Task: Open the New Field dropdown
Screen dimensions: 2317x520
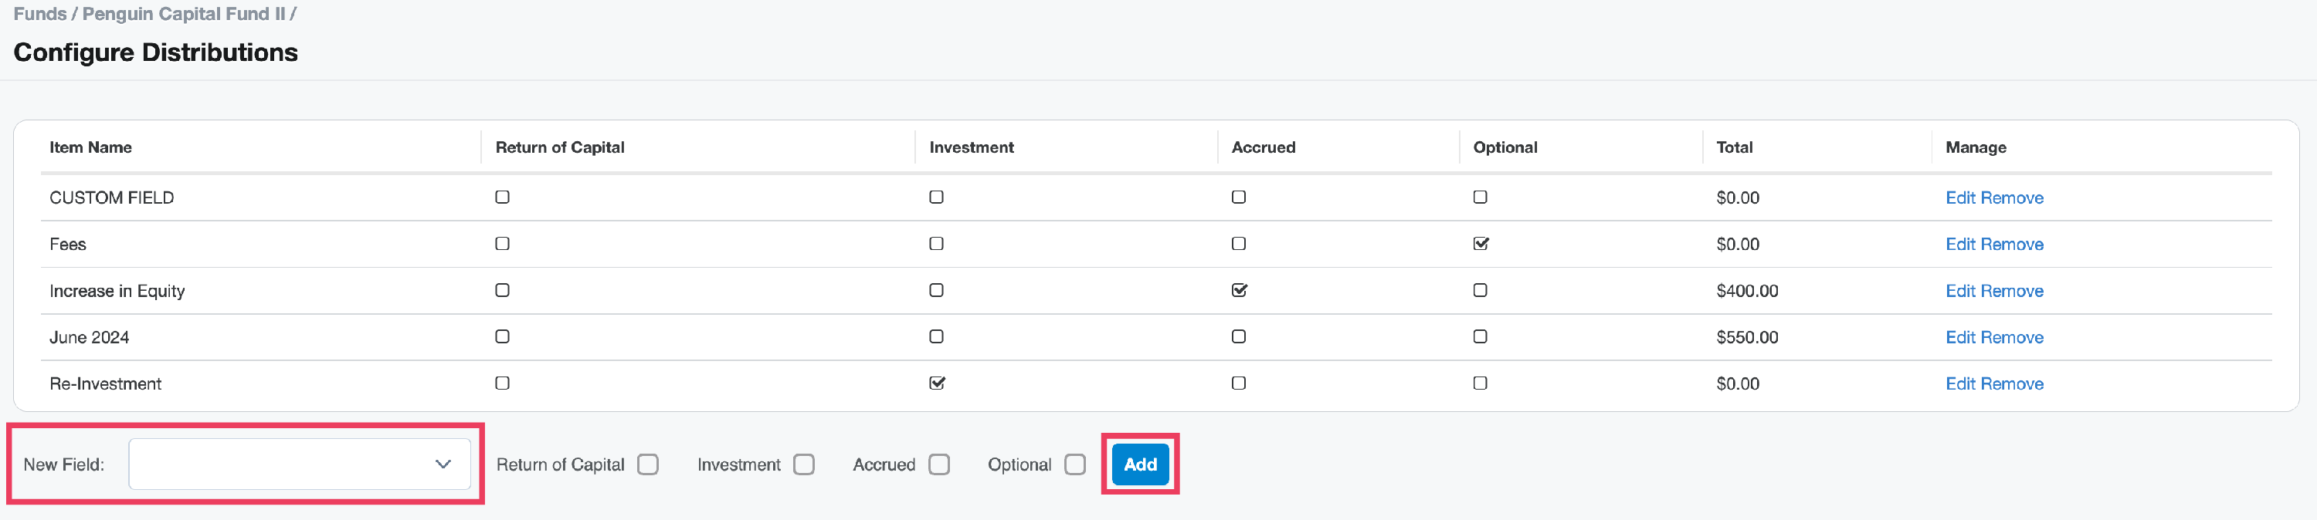Action: [300, 464]
